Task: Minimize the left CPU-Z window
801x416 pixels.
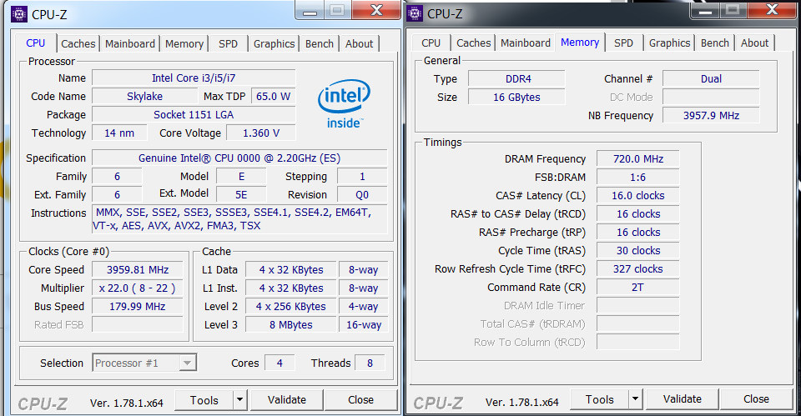Action: point(310,11)
